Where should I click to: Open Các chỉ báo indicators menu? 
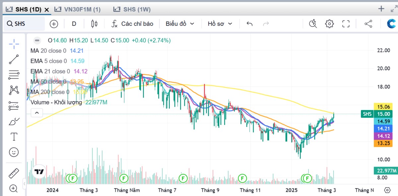coord(132,24)
